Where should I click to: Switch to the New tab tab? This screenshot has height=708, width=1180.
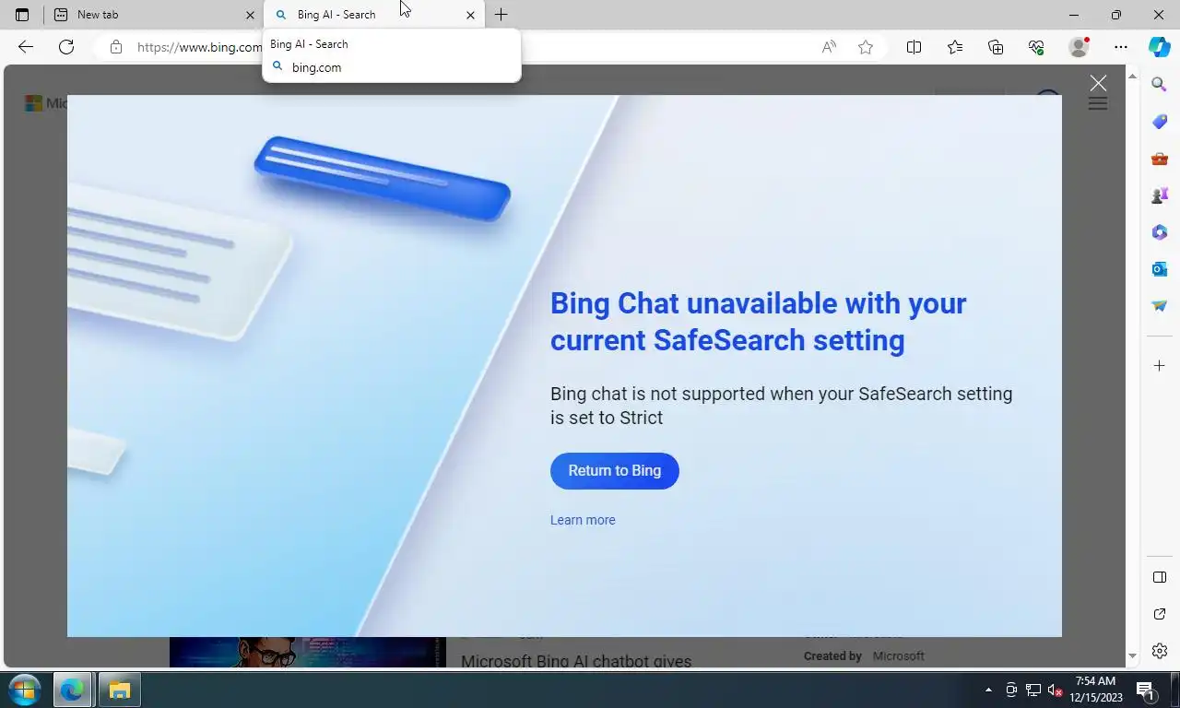(x=154, y=15)
